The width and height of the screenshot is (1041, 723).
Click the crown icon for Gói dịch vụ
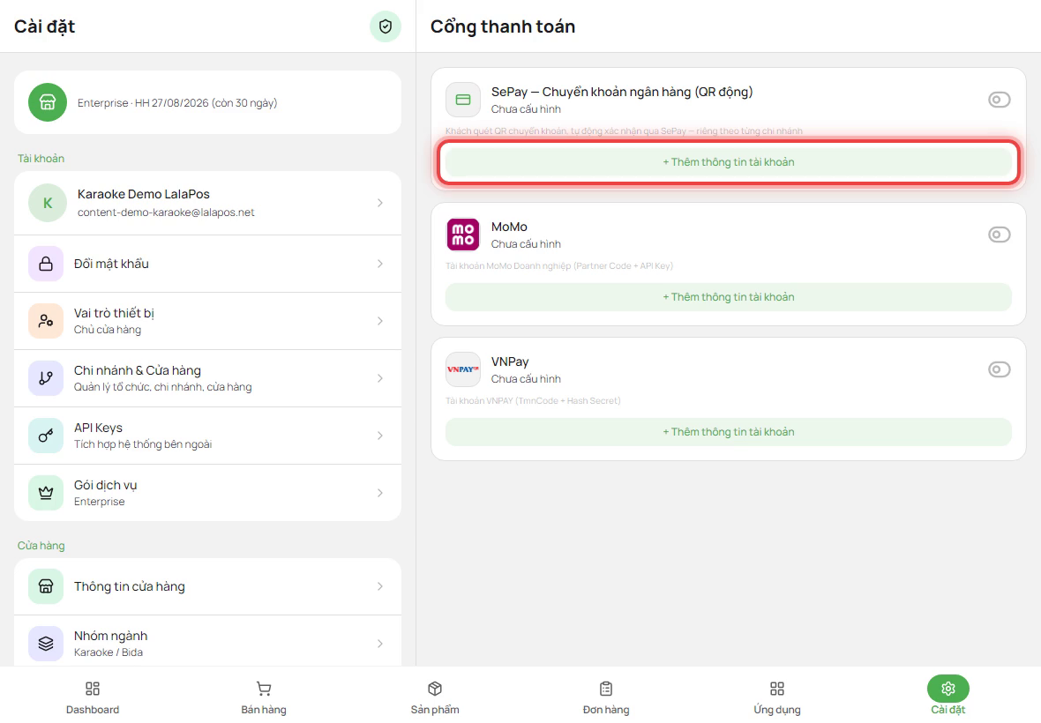[46, 493]
